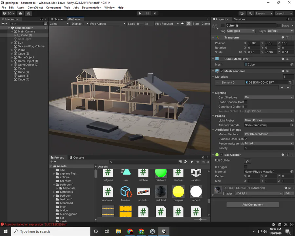Toggle the Is Trigger checkbox
This screenshot has height=236, width=295.
tap(246, 167)
